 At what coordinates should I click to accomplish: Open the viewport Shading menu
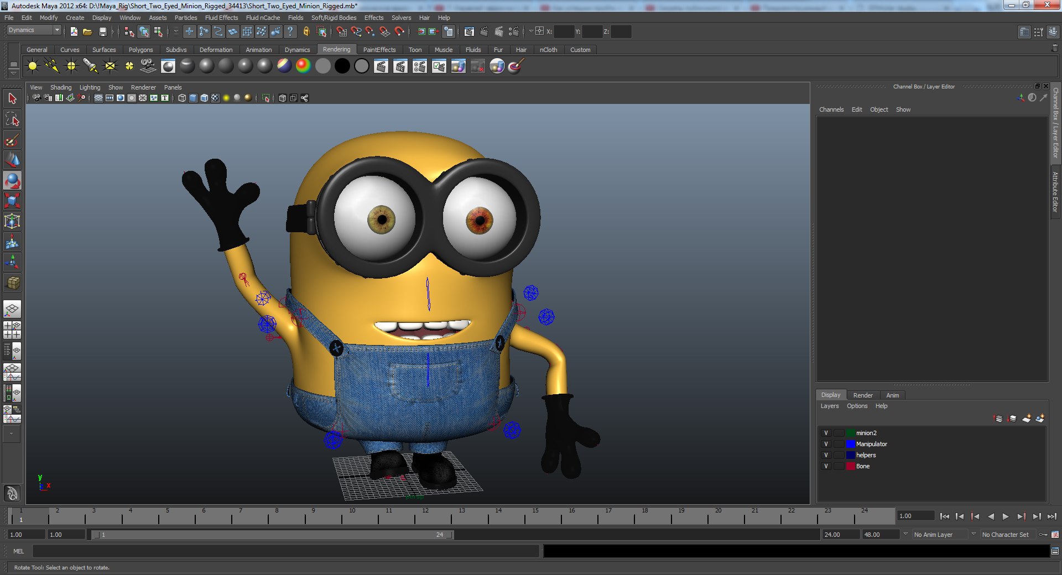point(61,87)
